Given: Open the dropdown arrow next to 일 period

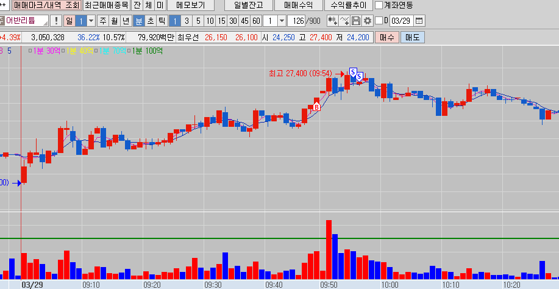Looking at the screenshot, I should tap(91, 21).
